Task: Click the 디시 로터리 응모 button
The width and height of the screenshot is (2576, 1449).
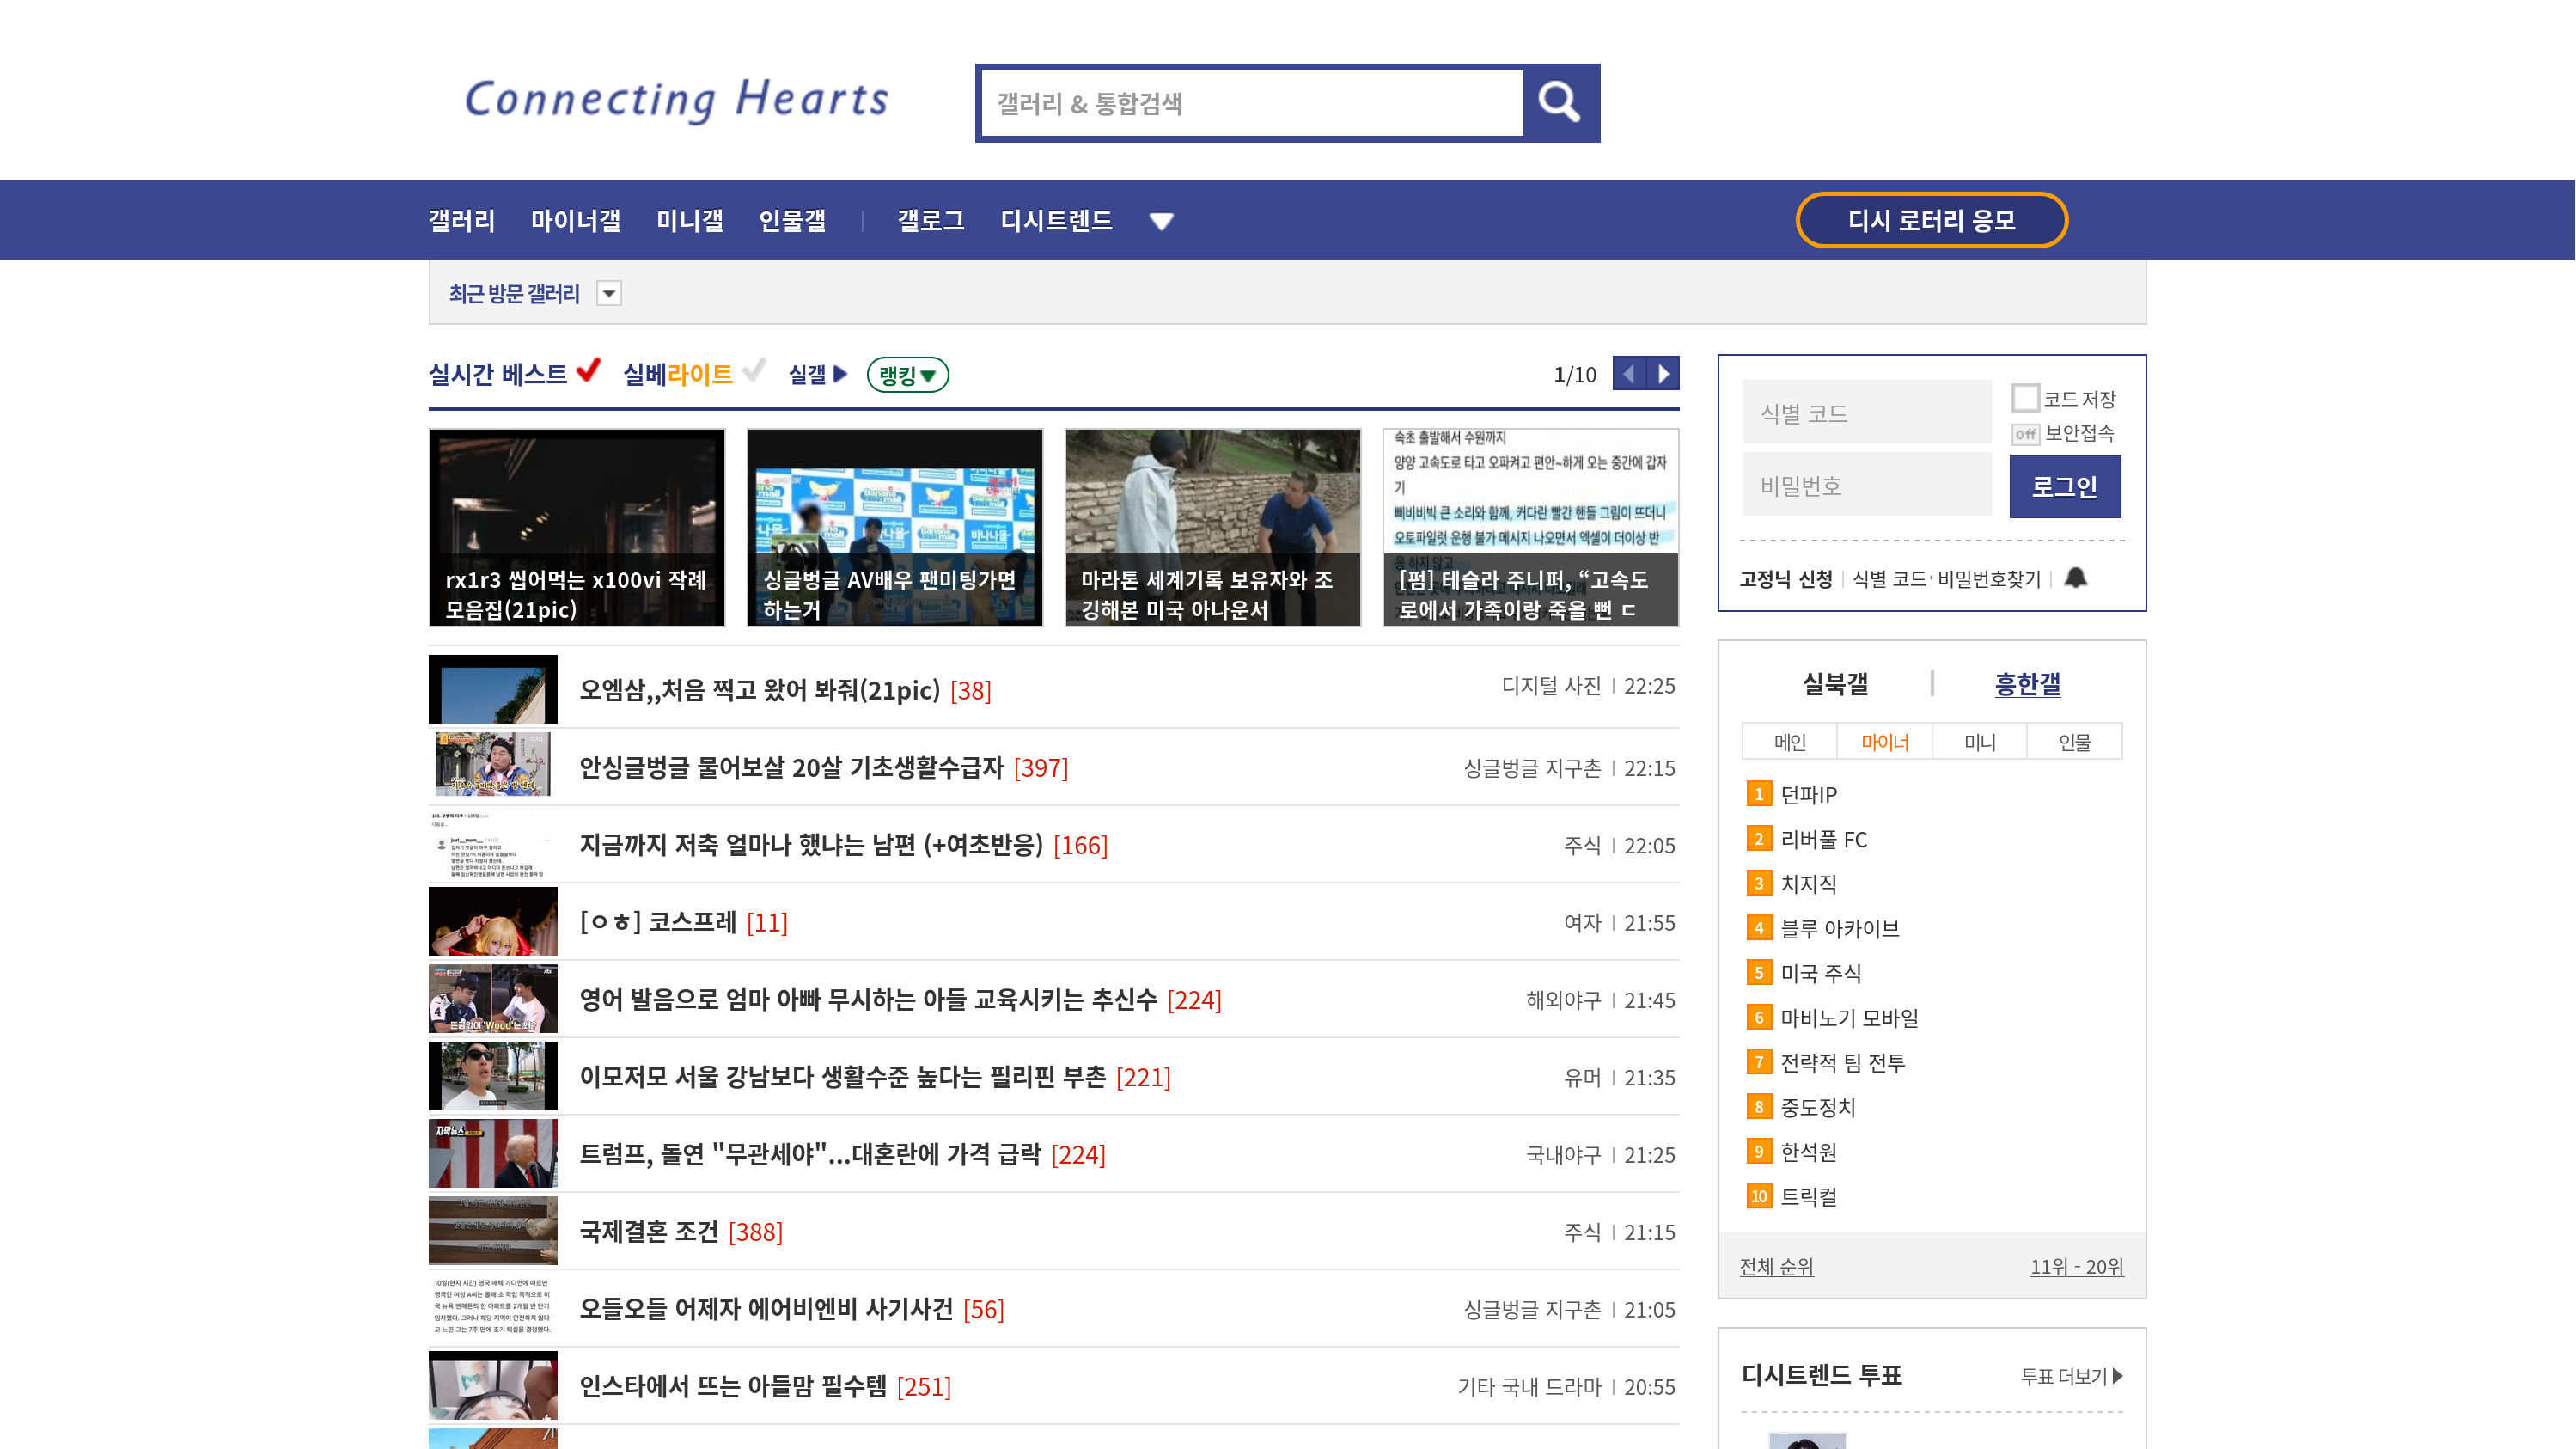Action: click(x=1932, y=220)
